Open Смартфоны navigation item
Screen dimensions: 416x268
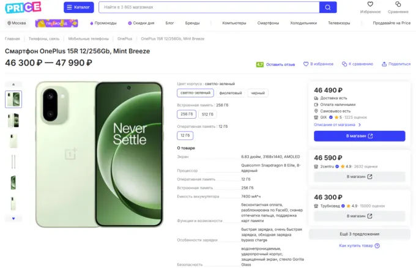click(268, 23)
